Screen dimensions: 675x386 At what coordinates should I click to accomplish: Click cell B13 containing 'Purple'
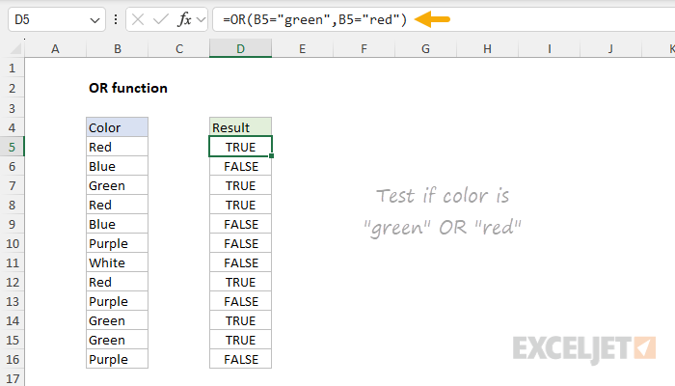[117, 301]
